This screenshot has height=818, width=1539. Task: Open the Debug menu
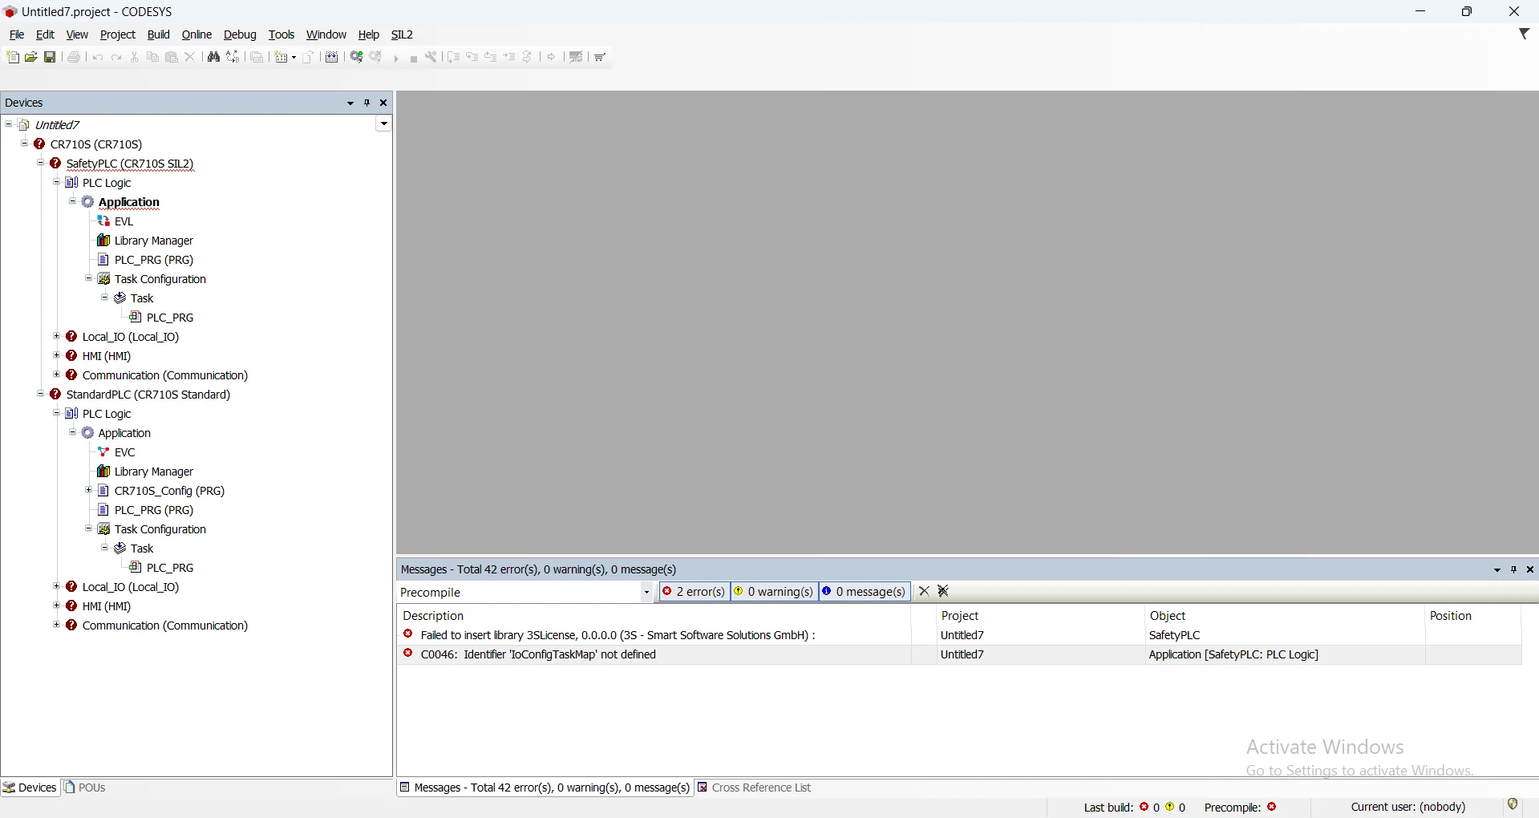coord(240,34)
